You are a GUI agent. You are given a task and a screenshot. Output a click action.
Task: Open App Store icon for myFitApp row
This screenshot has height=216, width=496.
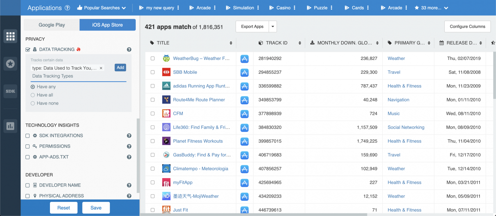pyautogui.click(x=244, y=183)
